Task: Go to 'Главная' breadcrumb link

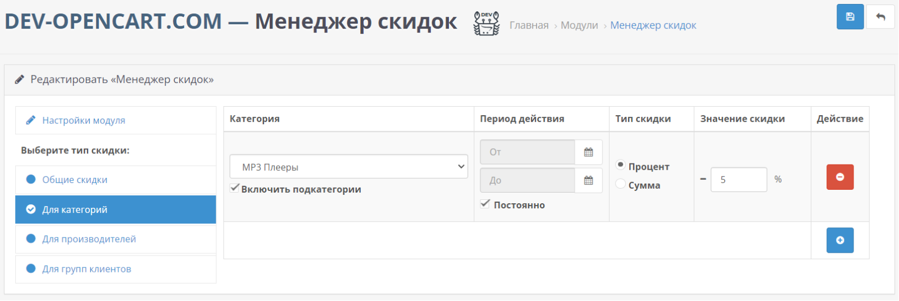Action: [529, 25]
